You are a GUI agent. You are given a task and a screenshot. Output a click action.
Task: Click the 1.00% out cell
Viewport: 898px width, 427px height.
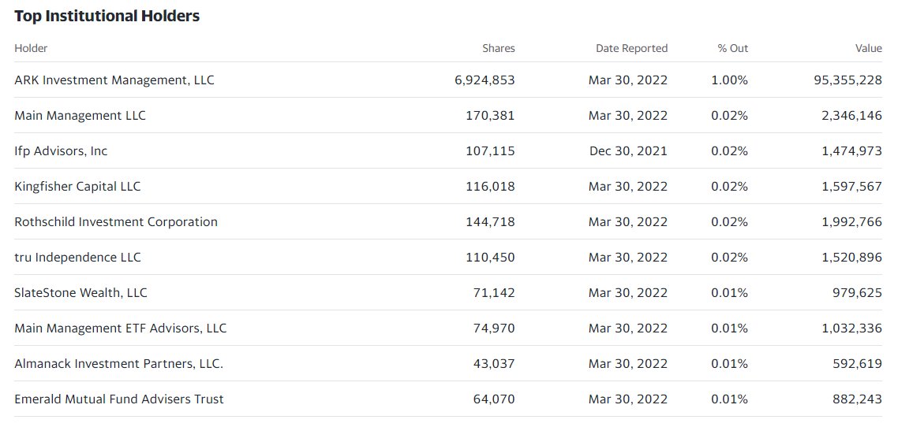[x=730, y=80]
